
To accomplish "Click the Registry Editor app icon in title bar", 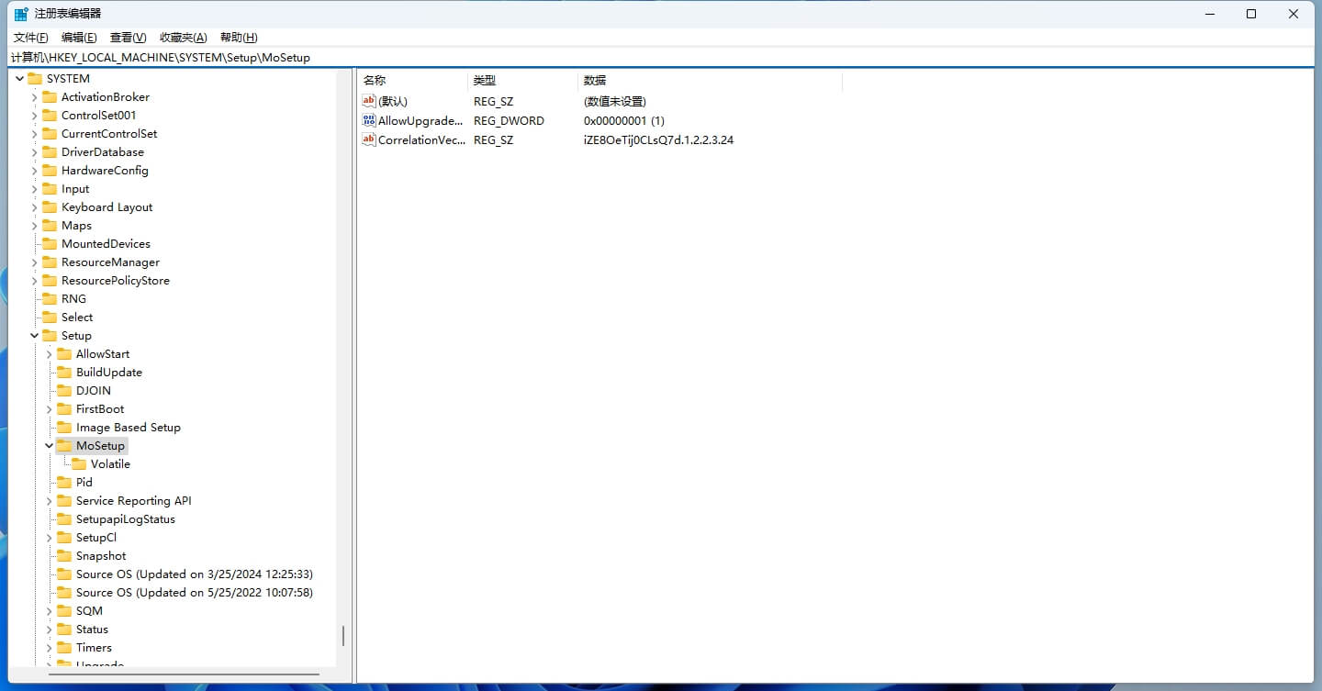I will (21, 14).
